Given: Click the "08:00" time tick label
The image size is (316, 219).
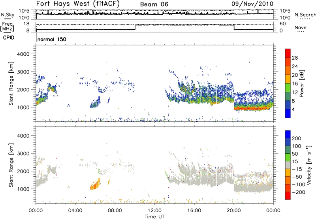Looking at the screenshot, I should click(x=115, y=211).
